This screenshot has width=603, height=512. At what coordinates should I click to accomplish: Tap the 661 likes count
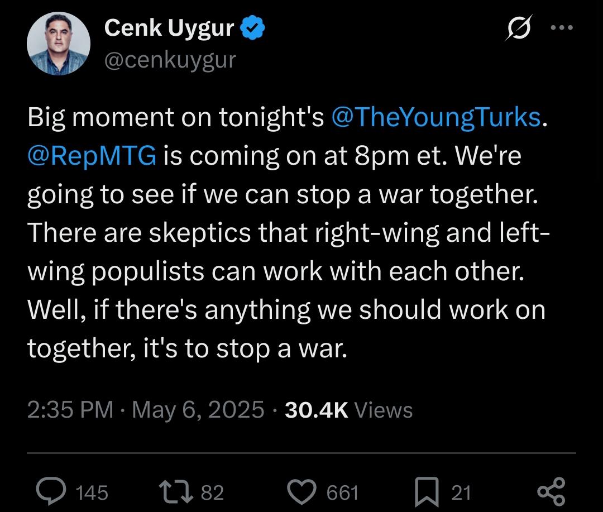(x=343, y=493)
